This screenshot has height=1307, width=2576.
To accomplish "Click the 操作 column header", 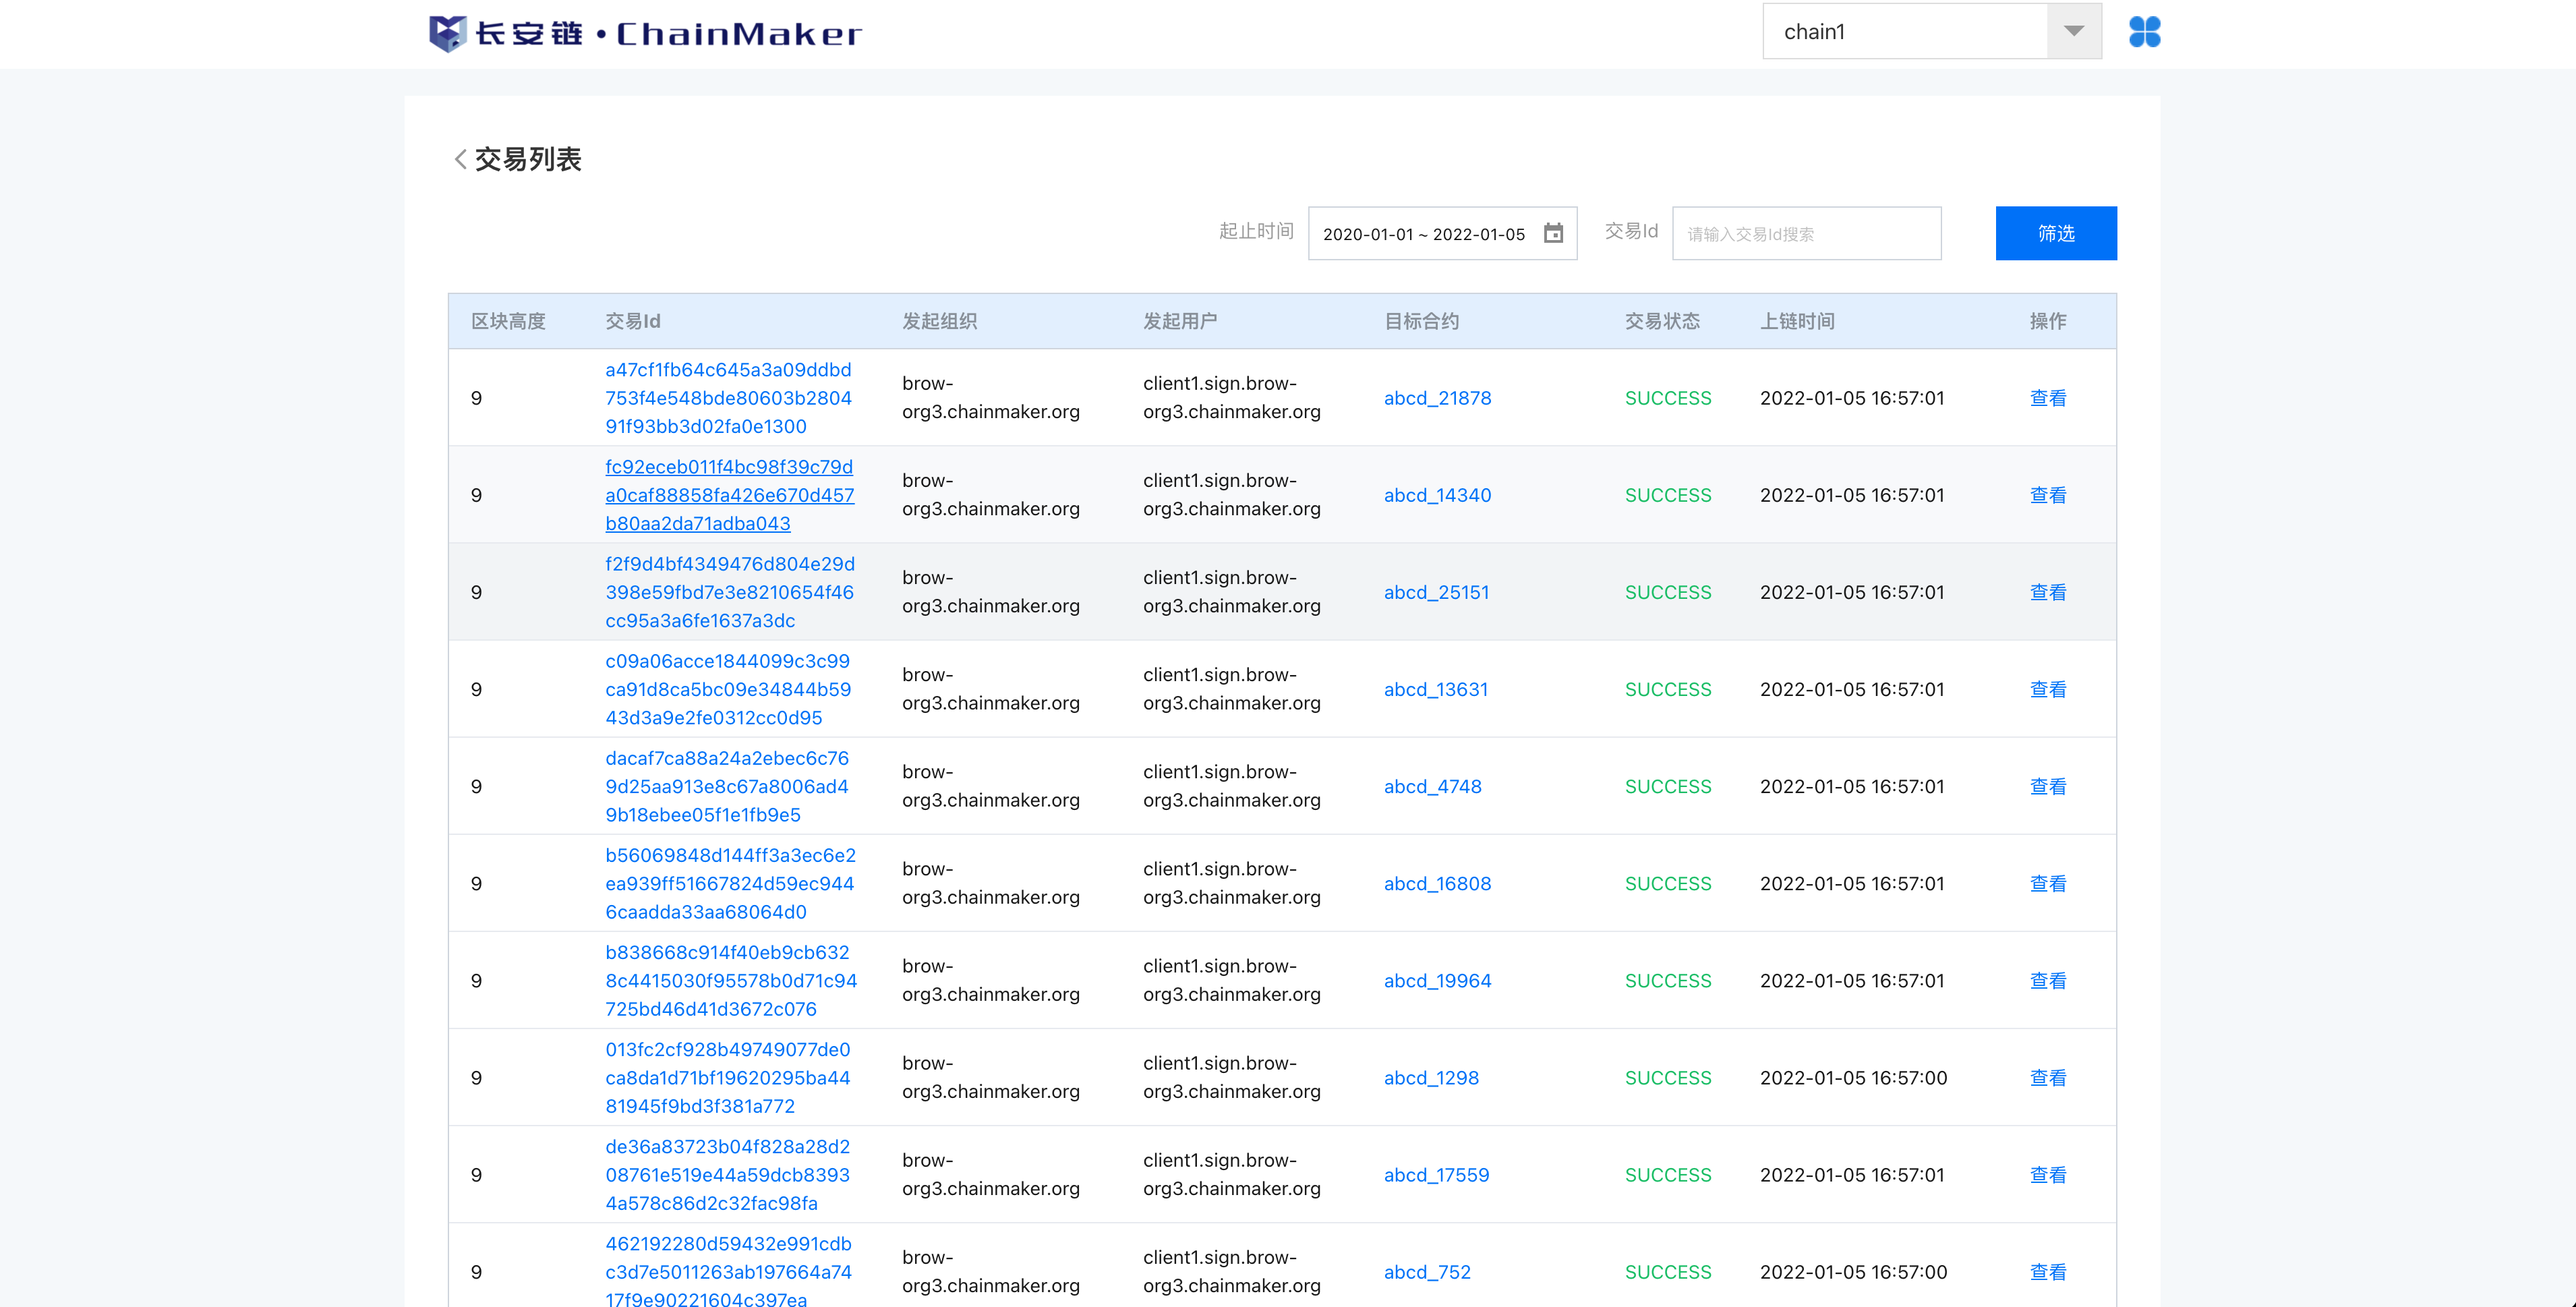I will [x=2048, y=321].
